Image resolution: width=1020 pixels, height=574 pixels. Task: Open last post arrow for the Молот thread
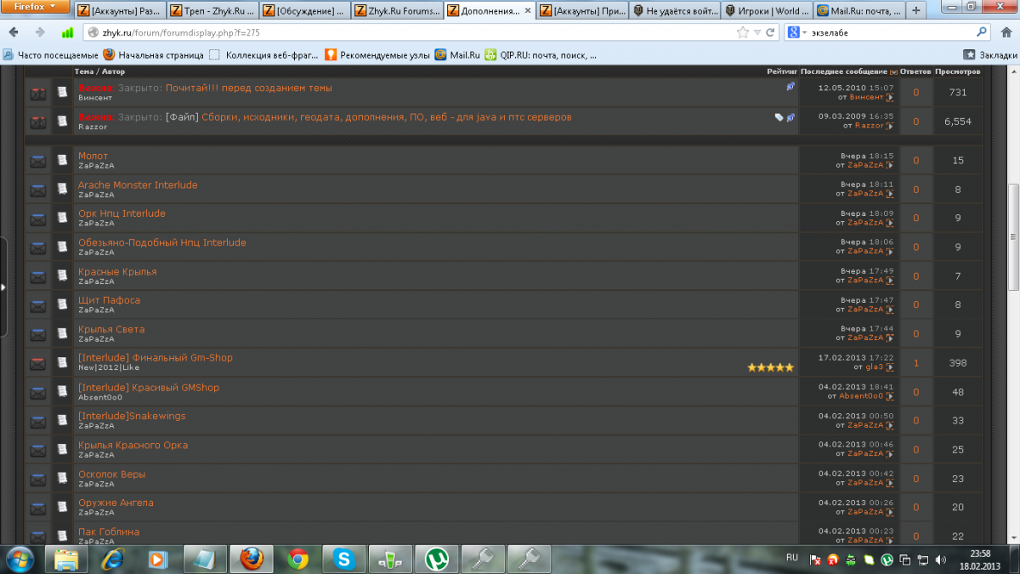point(890,165)
